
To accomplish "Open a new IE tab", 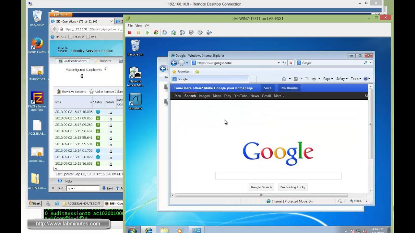I will pyautogui.click(x=252, y=79).
